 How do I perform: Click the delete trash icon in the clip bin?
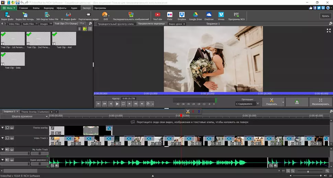(x=80, y=29)
